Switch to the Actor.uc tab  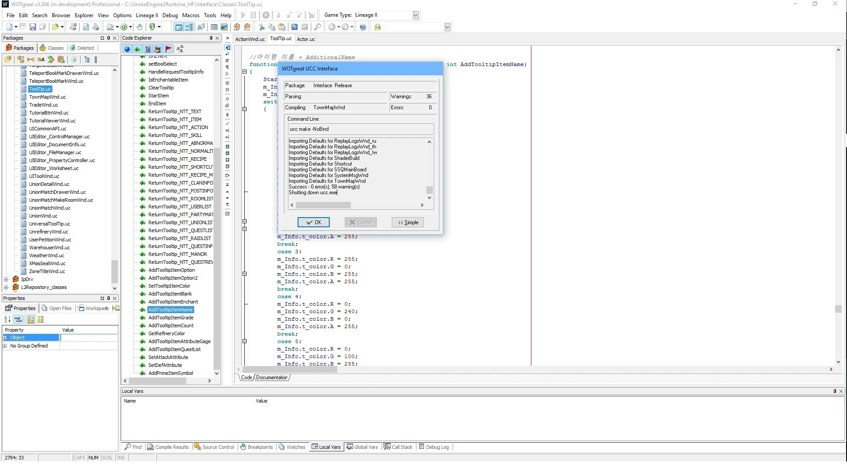(306, 39)
